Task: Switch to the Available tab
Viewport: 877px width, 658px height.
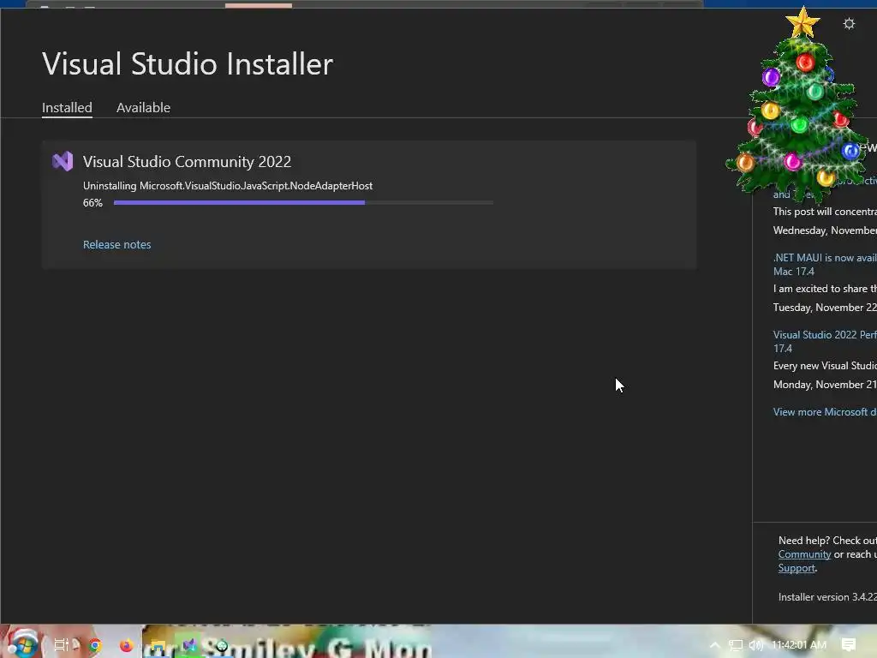Action: click(x=143, y=107)
